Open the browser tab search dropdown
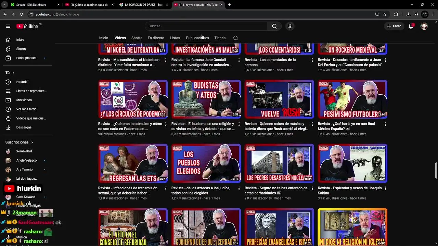The width and height of the screenshot is (438, 246). click(x=4, y=5)
